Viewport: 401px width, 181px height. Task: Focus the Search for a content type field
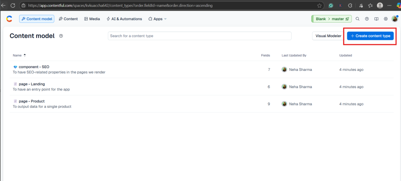(x=199, y=36)
